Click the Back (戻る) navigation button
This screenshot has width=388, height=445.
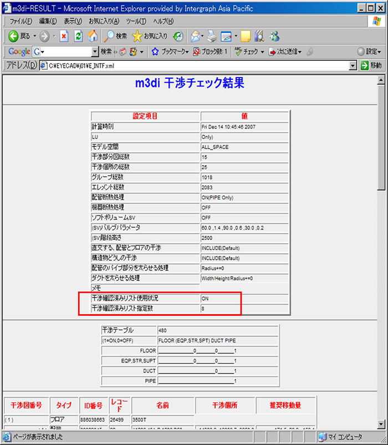[x=19, y=36]
